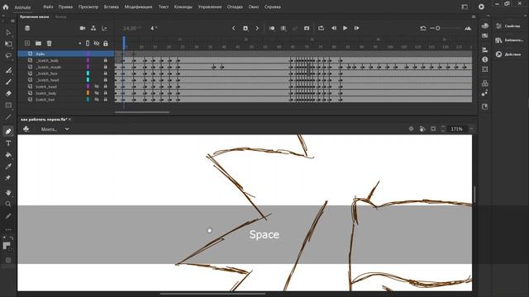The image size is (529, 297).
Task: Open the Правка menu
Action: tap(65, 7)
